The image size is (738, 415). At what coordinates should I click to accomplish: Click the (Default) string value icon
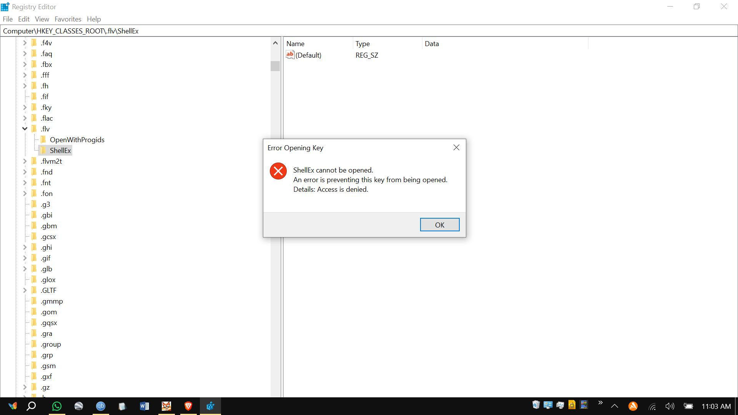pos(290,55)
